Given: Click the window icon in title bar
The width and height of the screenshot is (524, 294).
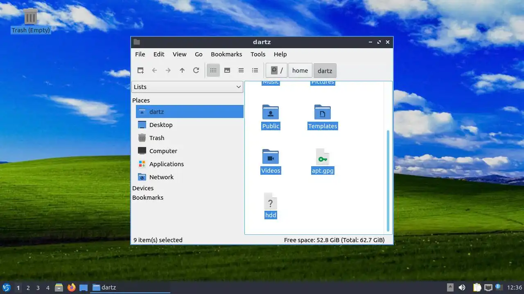Looking at the screenshot, I should [137, 42].
